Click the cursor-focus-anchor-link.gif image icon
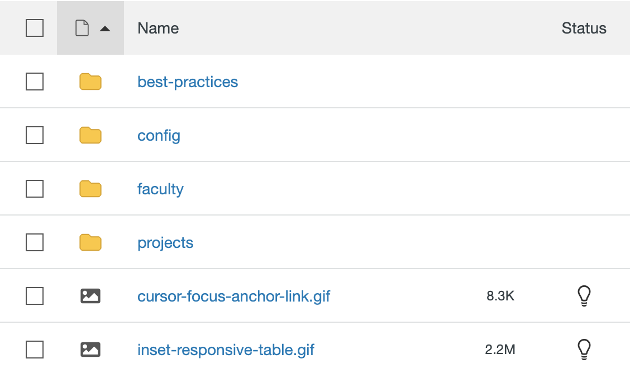Image resolution: width=630 pixels, height=373 pixels. 90,296
